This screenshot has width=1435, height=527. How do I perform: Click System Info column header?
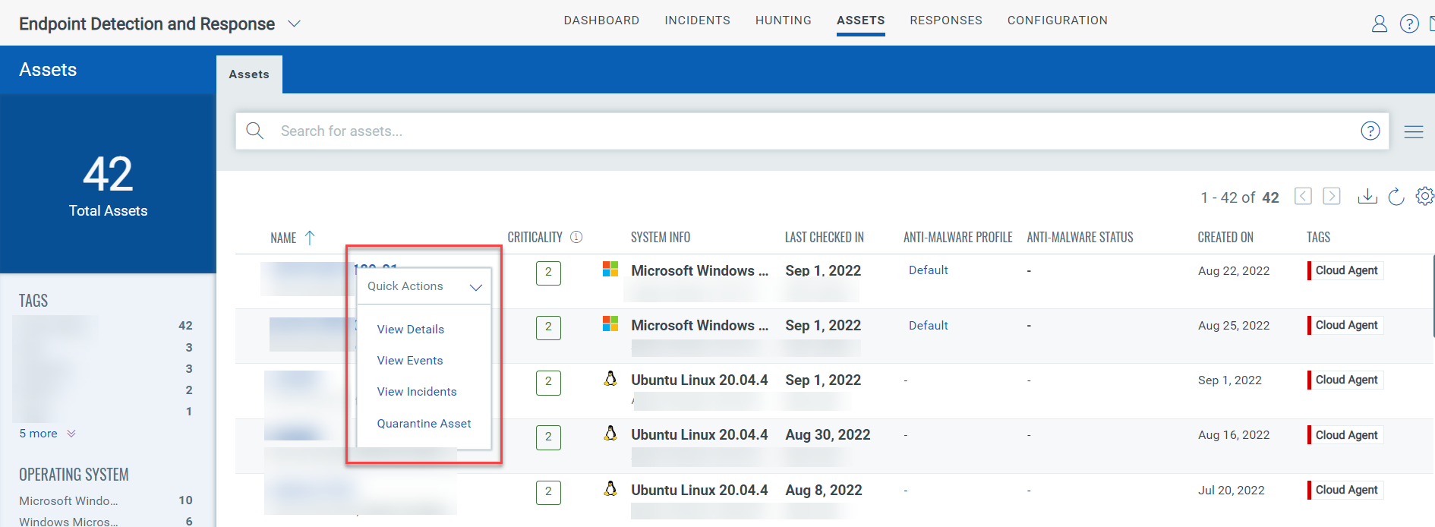pos(661,237)
